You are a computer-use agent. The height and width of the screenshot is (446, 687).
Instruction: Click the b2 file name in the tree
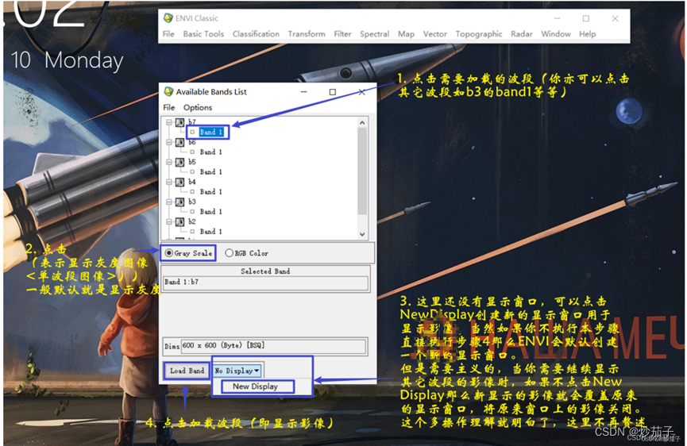192,221
